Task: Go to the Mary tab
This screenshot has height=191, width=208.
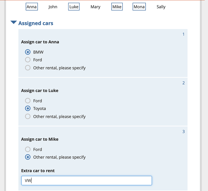Action: click(x=95, y=7)
